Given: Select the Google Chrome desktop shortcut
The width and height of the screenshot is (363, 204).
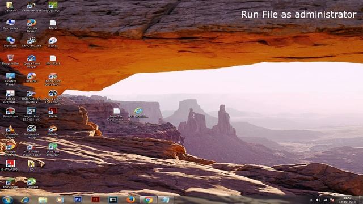Looking at the screenshot, I should (10, 150).
